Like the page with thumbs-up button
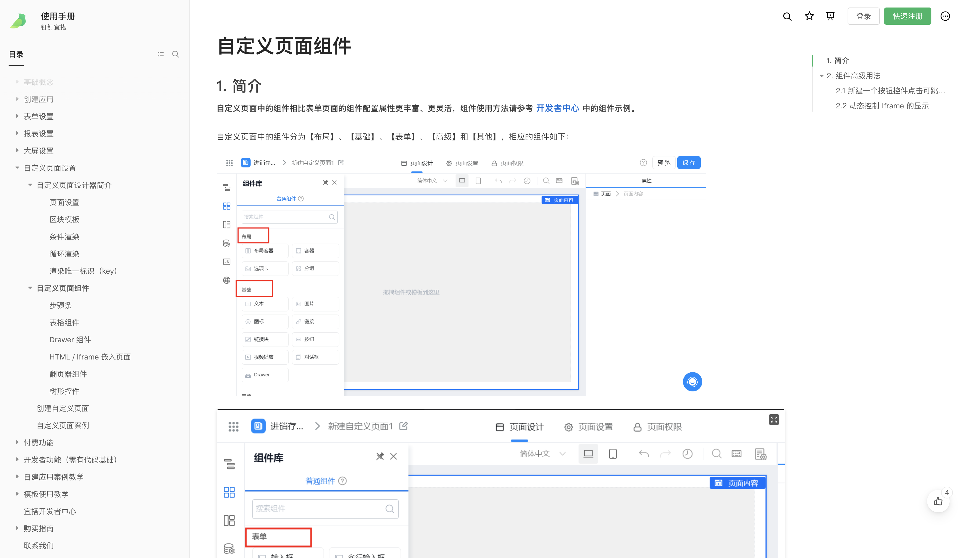This screenshot has width=962, height=558. click(x=938, y=501)
